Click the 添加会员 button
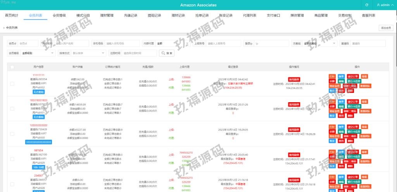The image size is (397, 192). click(386, 28)
